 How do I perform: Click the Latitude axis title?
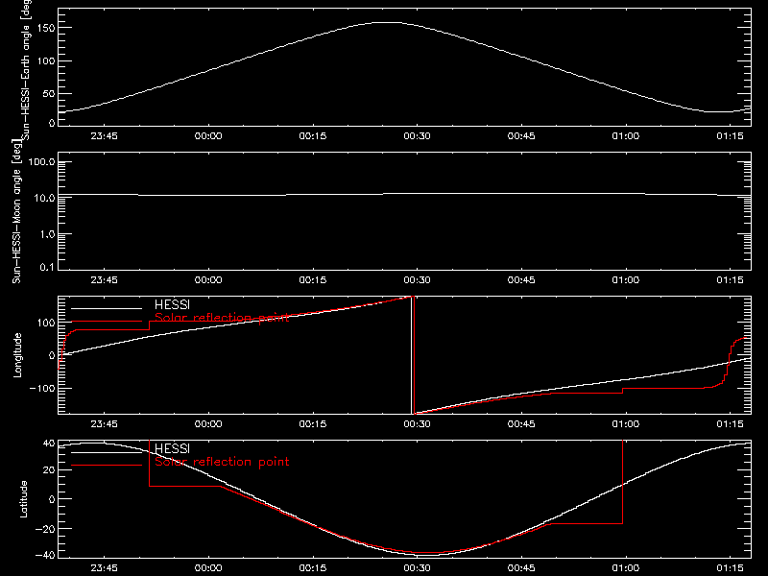click(x=23, y=499)
